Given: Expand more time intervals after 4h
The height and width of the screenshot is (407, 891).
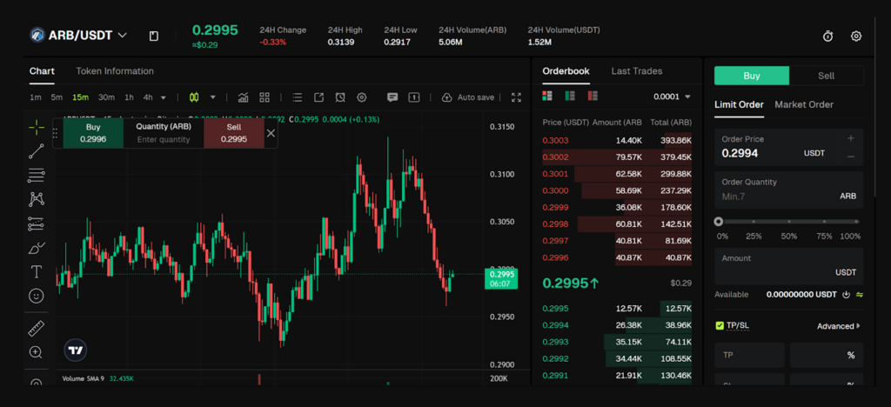Looking at the screenshot, I should coord(164,97).
